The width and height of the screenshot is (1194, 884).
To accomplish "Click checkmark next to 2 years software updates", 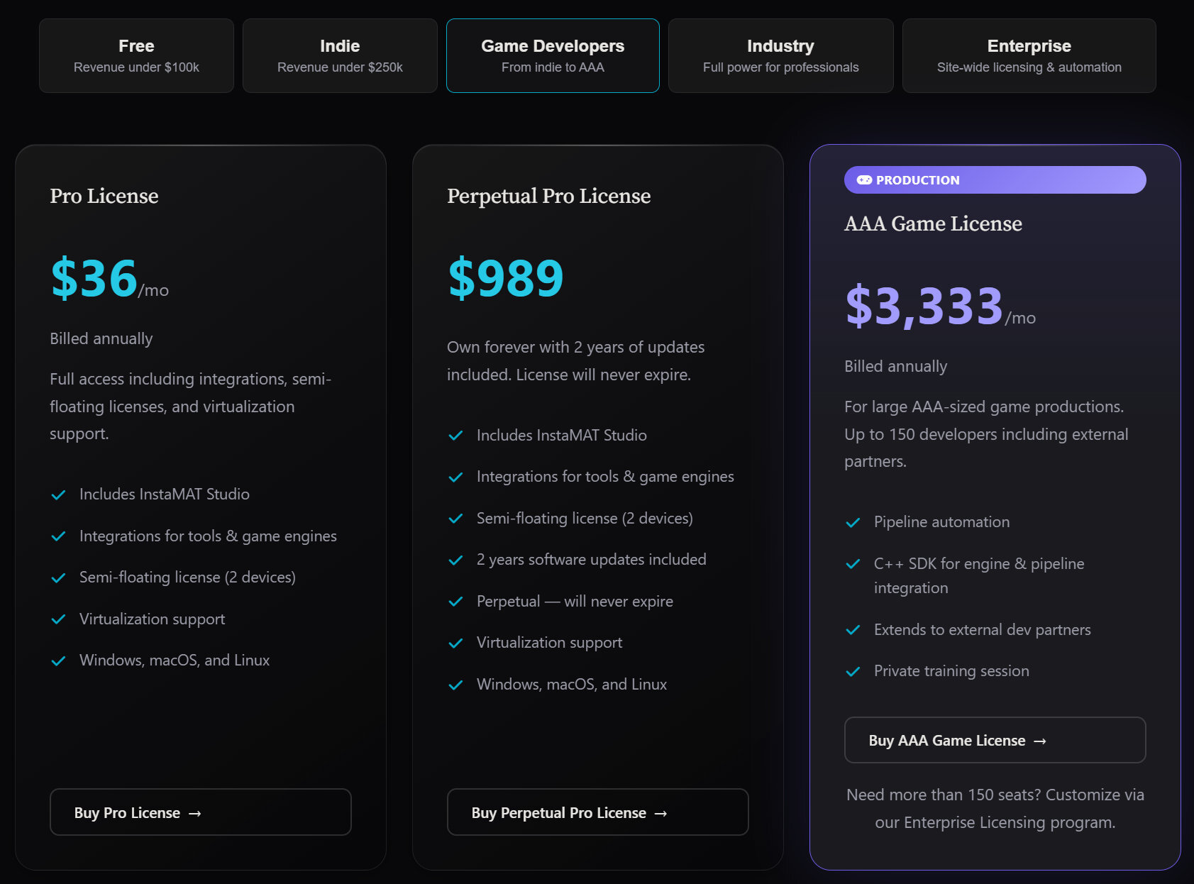I will click(455, 560).
